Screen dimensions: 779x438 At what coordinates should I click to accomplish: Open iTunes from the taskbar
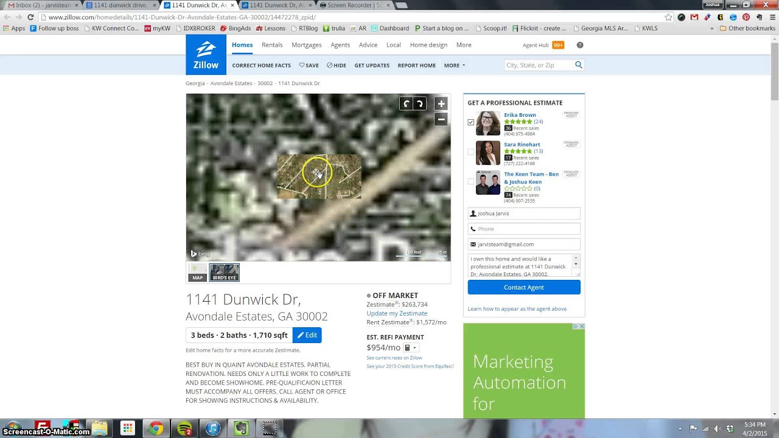coord(212,428)
